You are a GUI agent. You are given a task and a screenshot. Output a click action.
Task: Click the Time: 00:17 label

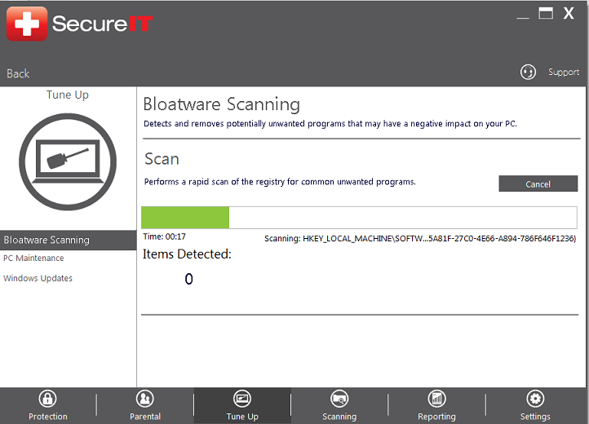(x=165, y=236)
